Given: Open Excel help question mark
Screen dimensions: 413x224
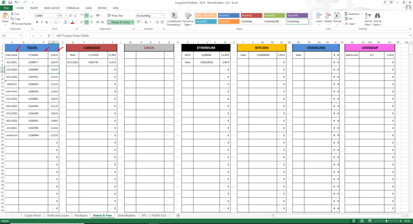Looking at the screenshot, I should tap(385, 2).
